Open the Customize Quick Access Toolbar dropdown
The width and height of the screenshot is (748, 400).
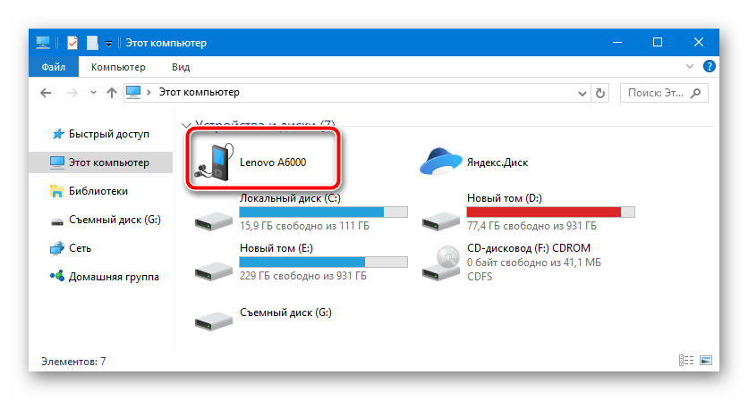108,42
